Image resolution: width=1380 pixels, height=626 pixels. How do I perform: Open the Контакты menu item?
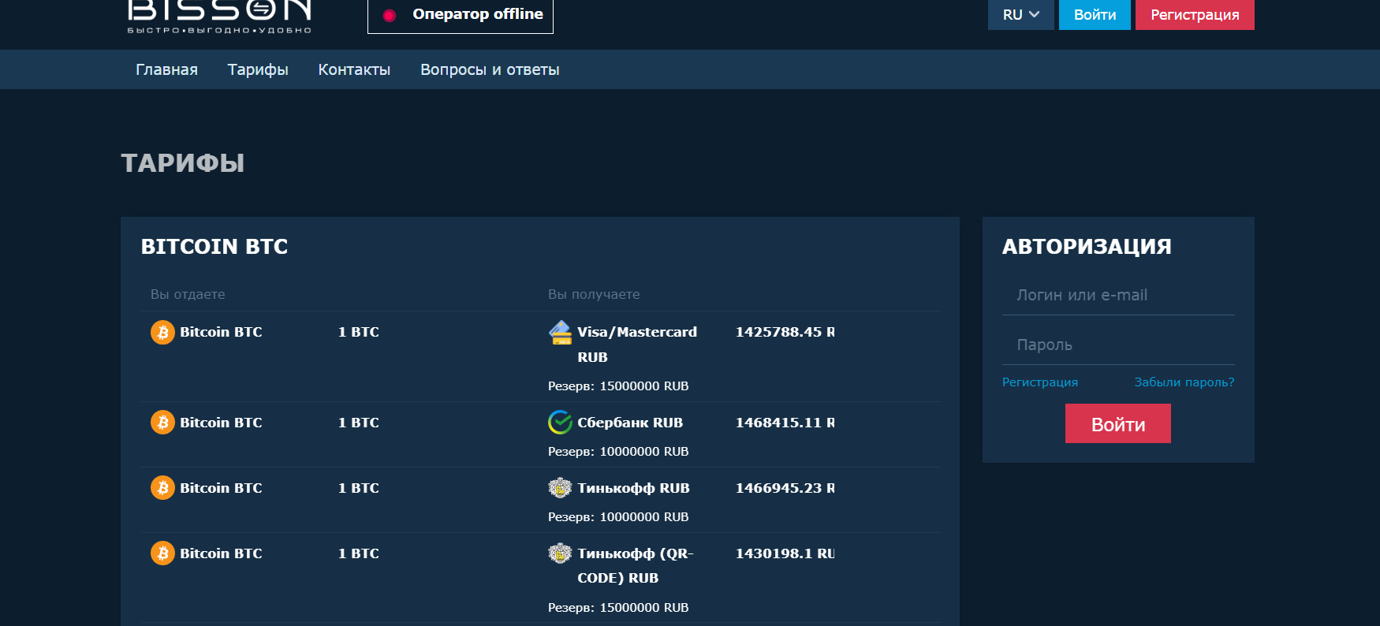coord(354,69)
